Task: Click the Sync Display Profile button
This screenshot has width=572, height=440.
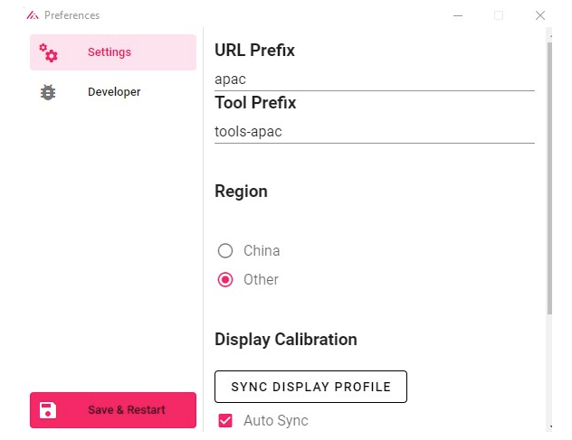Action: (x=310, y=387)
